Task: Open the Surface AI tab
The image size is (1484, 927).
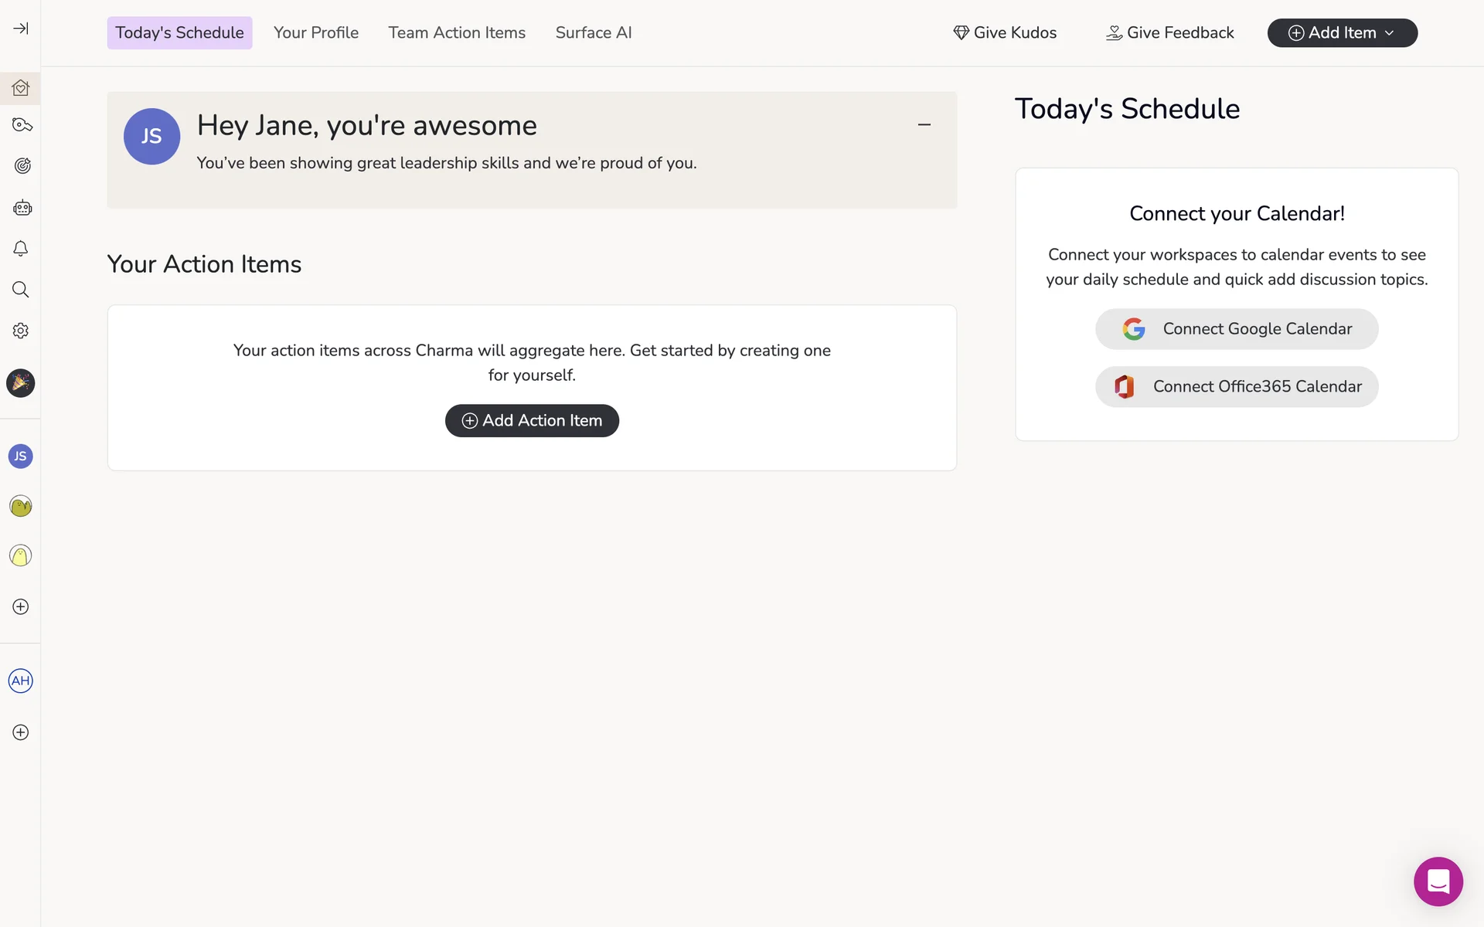Action: click(x=593, y=32)
